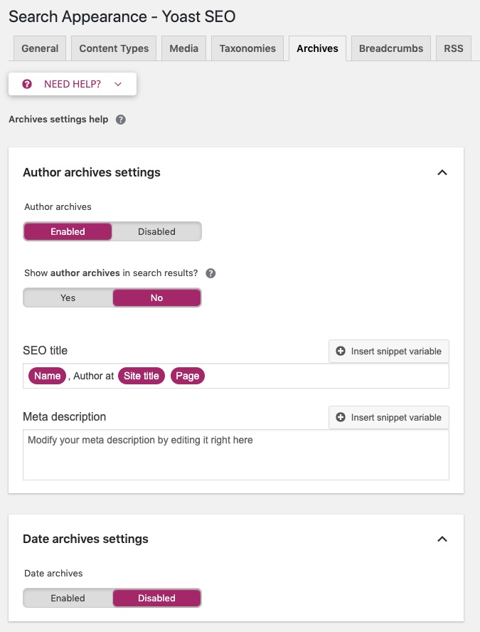Click the Author archives settings heading
Screen dimensions: 480x632
(x=92, y=172)
